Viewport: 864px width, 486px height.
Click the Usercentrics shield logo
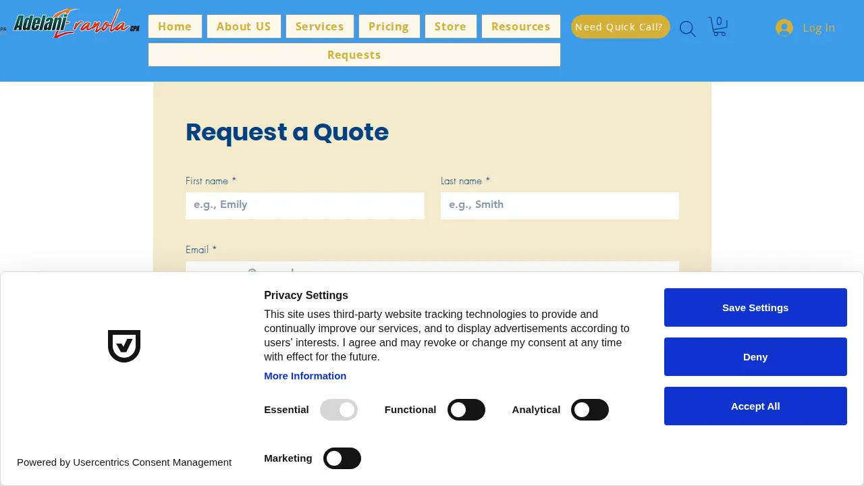[124, 346]
